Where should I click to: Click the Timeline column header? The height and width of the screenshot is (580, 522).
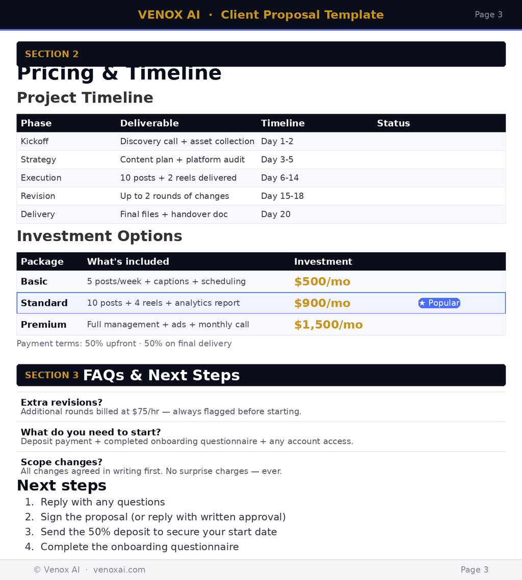[282, 123]
